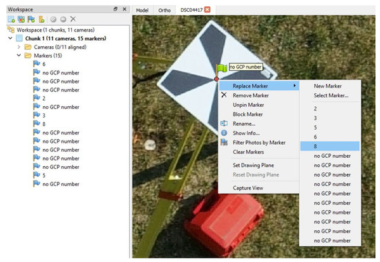Click flag icon beside marker 3 in tree
This screenshot has width=380, height=262.
[37, 115]
